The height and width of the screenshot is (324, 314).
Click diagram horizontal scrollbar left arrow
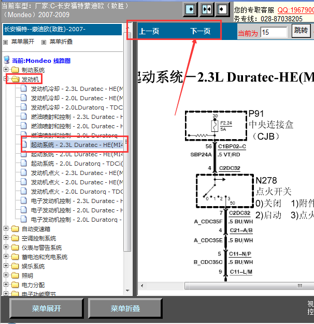(x=142, y=286)
